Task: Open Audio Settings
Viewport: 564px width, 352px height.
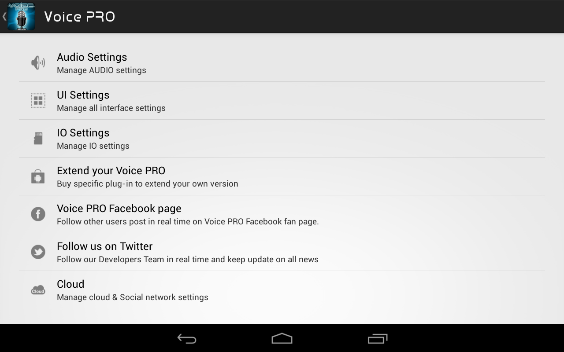Action: point(282,63)
